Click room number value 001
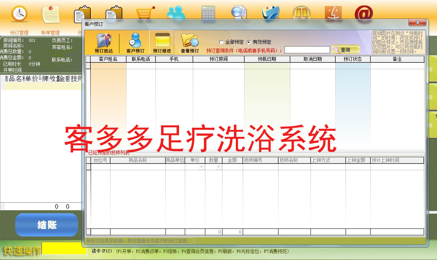The image size is (437, 260). coord(32,40)
